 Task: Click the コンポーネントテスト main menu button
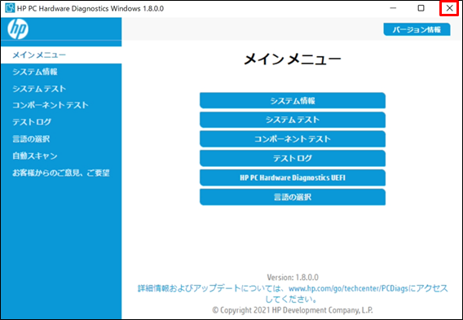click(293, 139)
